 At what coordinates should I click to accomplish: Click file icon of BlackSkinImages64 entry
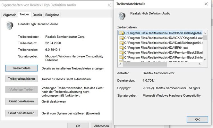[121, 33]
